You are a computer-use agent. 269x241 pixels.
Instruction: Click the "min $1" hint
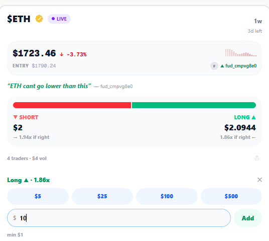tap(15, 235)
